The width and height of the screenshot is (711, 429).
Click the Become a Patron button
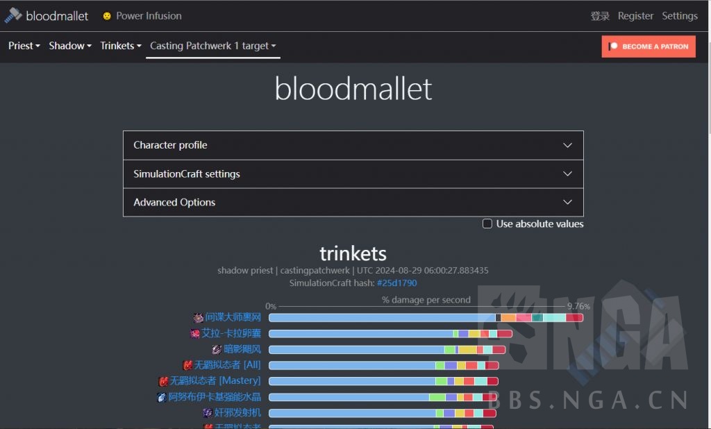click(649, 47)
